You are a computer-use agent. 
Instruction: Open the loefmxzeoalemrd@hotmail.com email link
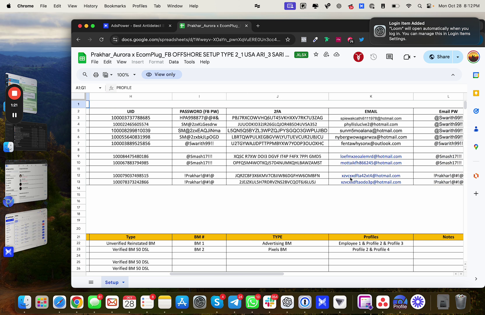(x=371, y=156)
